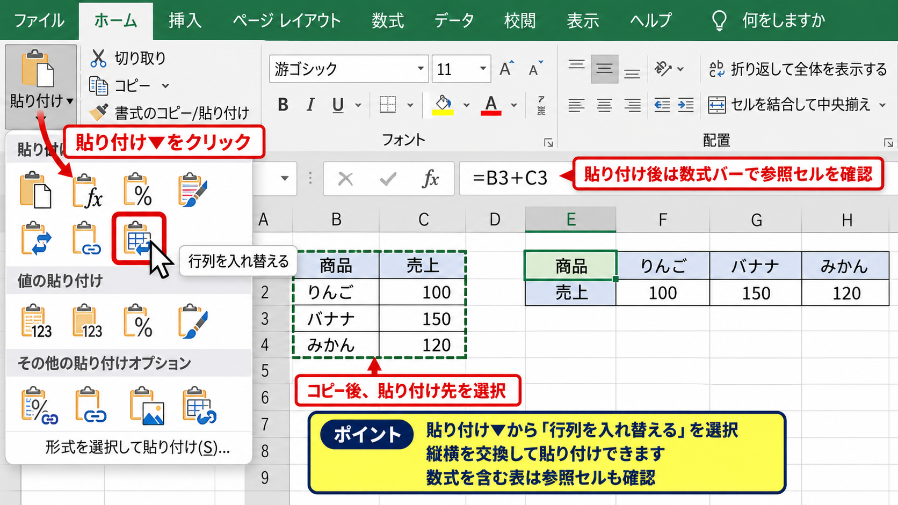Screen dimensions: 898x505
Task: Open the font size 11 dropdown
Action: [x=483, y=69]
